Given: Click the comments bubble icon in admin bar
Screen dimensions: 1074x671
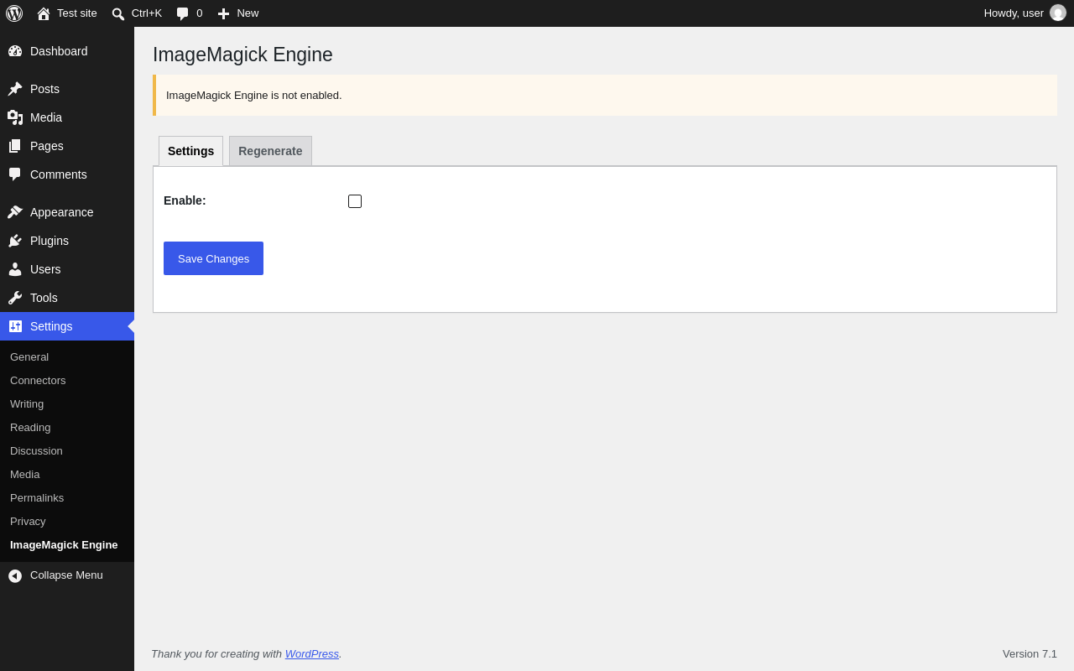Looking at the screenshot, I should 183,13.
